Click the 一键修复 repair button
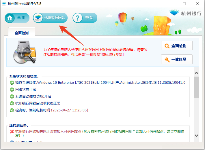Image resolution: width=205 pixels, height=150 pixels. tap(177, 59)
